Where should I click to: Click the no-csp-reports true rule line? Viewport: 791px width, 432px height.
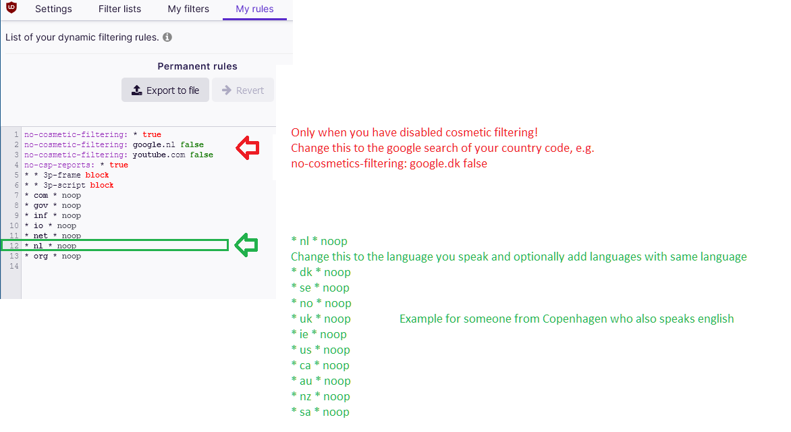(76, 165)
